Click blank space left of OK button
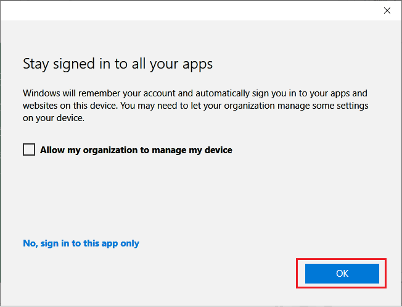The width and height of the screenshot is (402, 307). click(x=185, y=274)
